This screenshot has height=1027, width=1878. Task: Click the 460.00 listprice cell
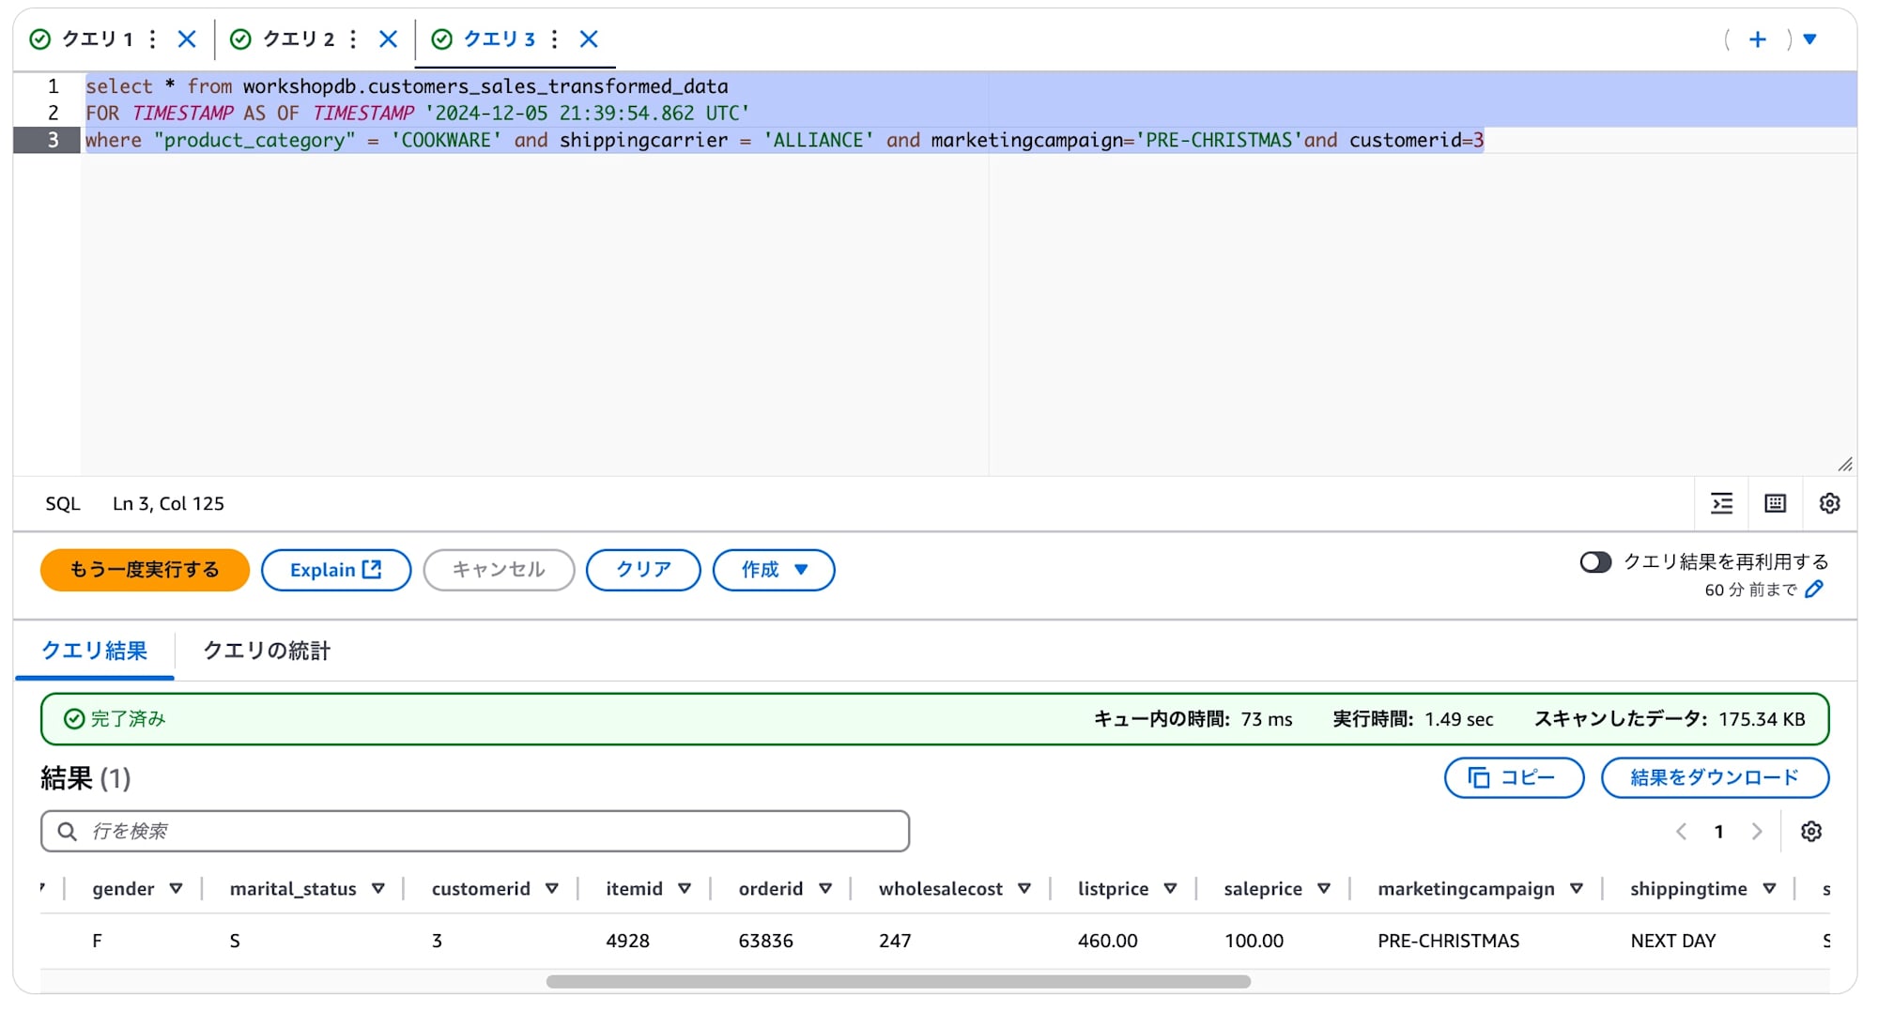pyautogui.click(x=1108, y=941)
